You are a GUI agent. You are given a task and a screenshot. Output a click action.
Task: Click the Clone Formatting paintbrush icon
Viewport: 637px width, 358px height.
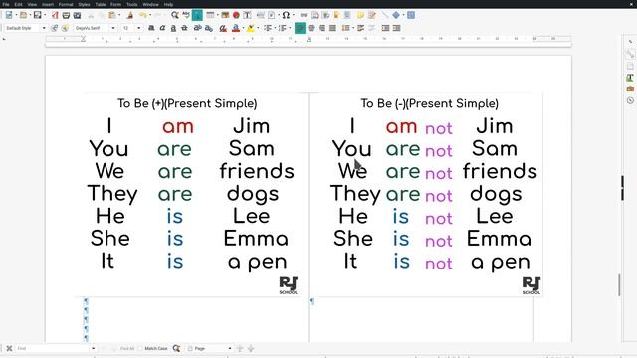[130, 15]
